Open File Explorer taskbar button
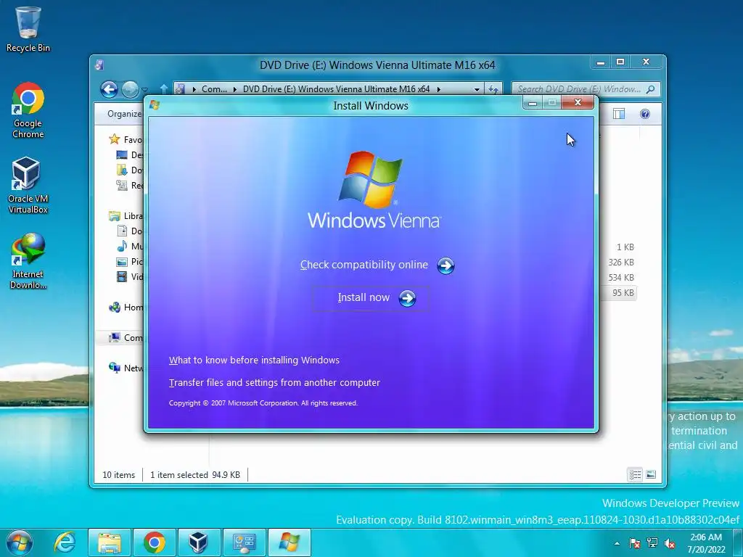Image resolution: width=743 pixels, height=557 pixels. coord(109,542)
